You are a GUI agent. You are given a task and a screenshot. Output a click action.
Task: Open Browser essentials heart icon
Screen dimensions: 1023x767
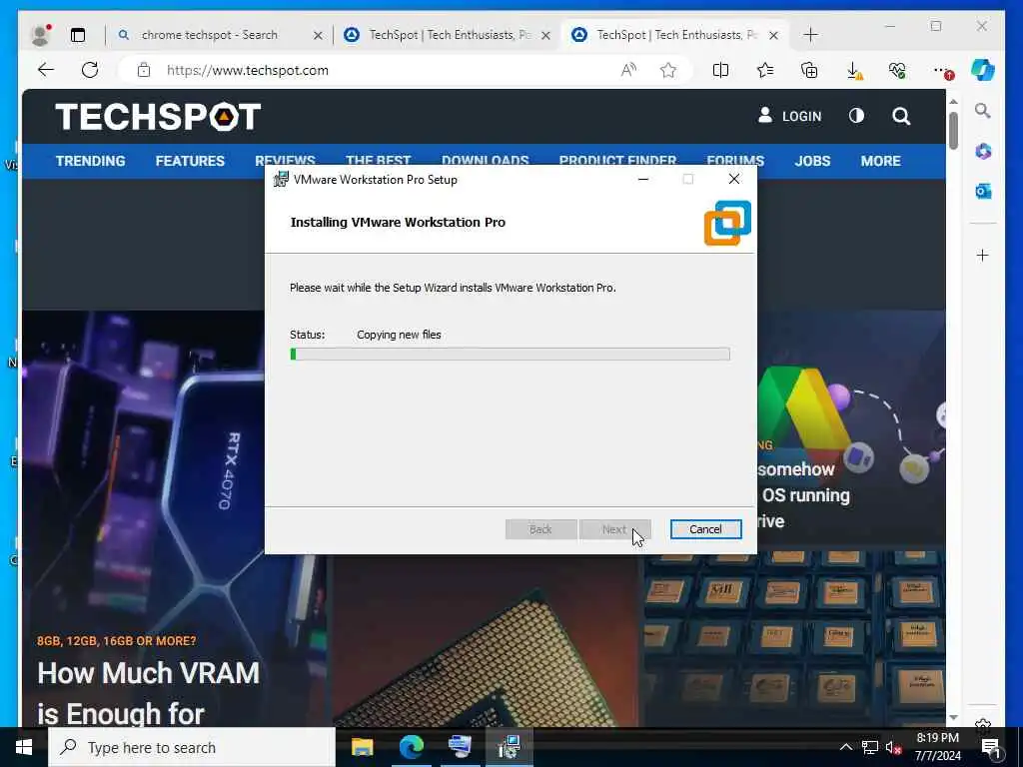[x=898, y=70]
